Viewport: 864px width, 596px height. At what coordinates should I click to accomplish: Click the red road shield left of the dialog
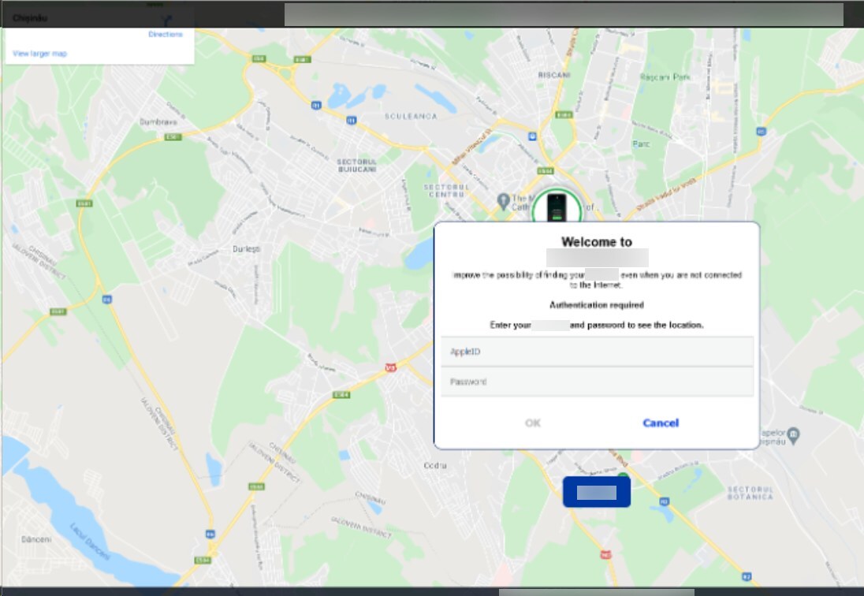pos(389,367)
